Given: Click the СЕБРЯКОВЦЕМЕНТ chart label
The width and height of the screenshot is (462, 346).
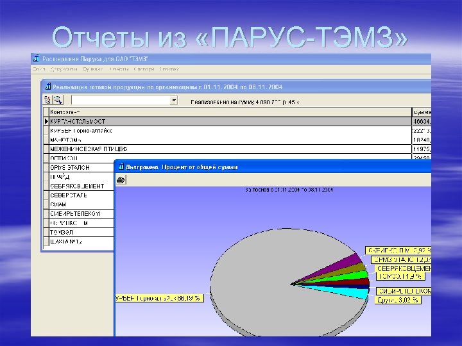Looking at the screenshot, I should [x=403, y=268].
